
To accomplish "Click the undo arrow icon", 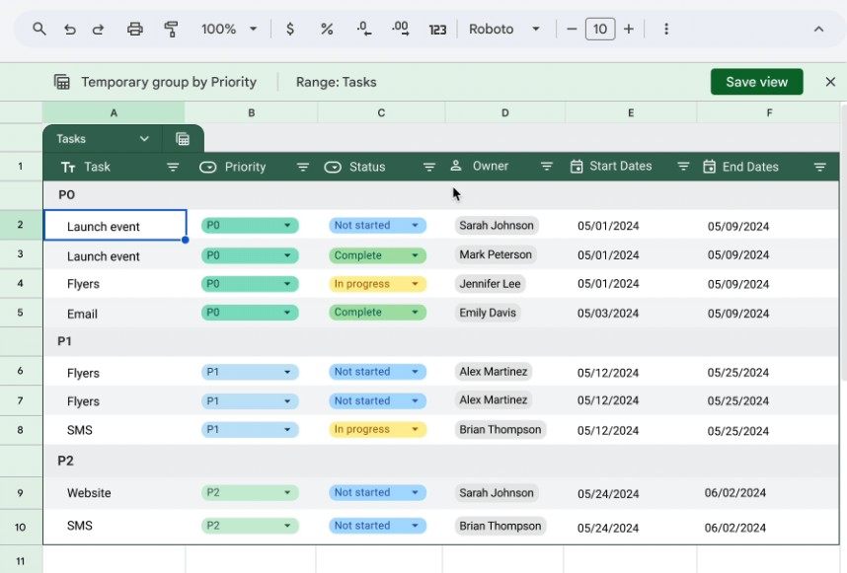I will 69,30.
